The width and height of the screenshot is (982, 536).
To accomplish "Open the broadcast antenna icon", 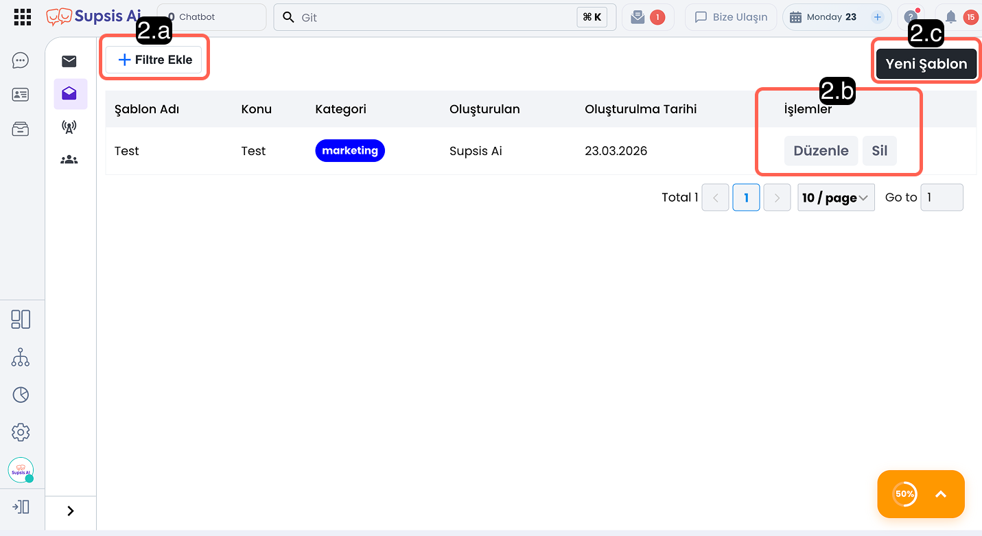I will click(69, 127).
